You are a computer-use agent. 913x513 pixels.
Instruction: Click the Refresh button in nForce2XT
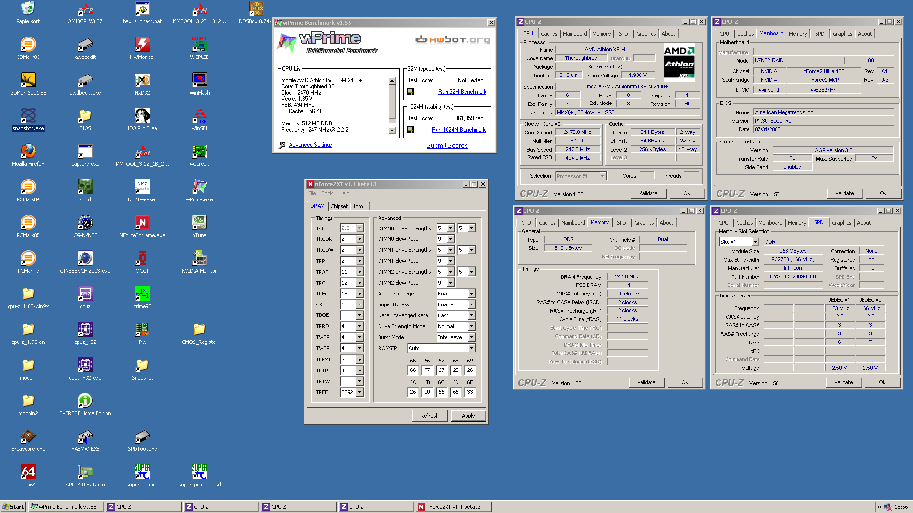click(429, 416)
